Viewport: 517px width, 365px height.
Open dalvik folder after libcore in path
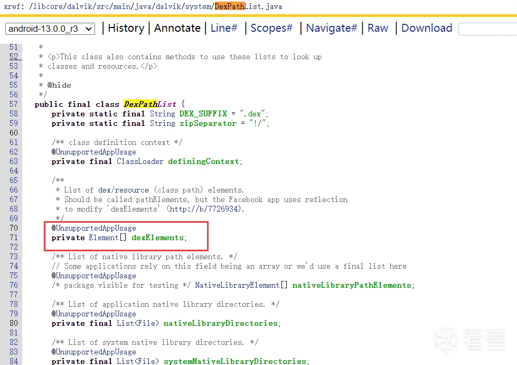point(80,6)
